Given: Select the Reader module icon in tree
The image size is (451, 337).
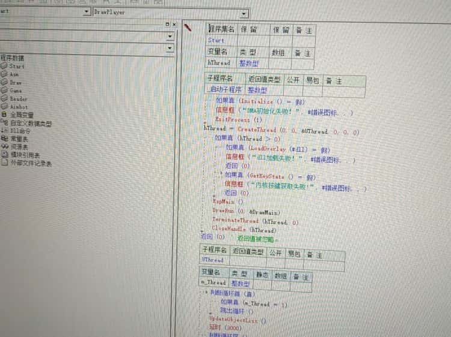Looking at the screenshot, I should [4, 98].
